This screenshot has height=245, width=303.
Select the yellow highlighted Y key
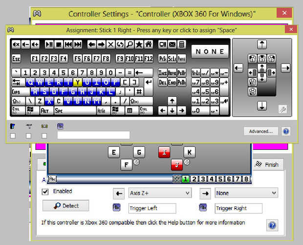tap(78, 82)
